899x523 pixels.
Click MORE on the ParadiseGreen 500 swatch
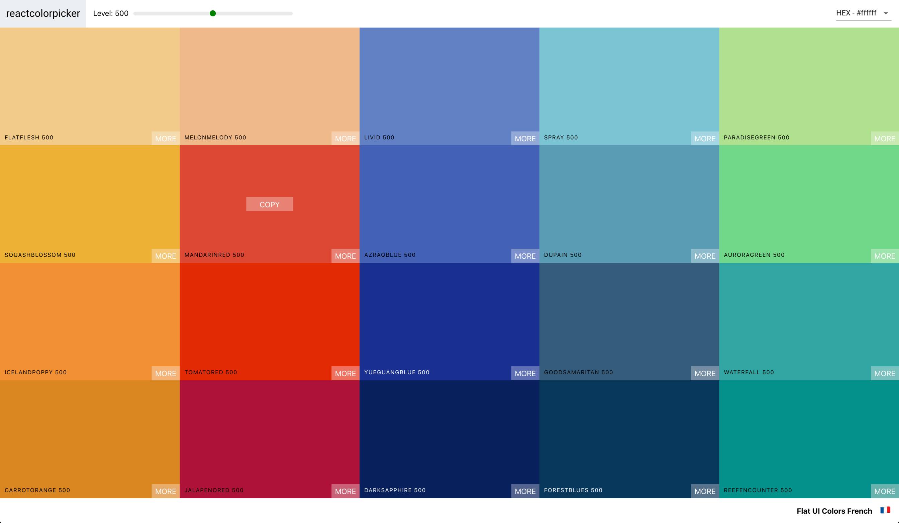click(885, 138)
